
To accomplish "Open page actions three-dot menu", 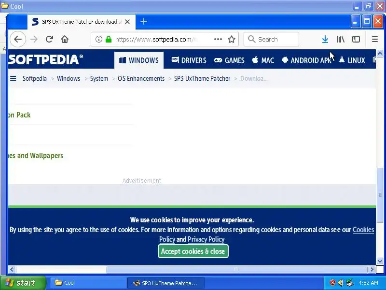I will coord(218,39).
